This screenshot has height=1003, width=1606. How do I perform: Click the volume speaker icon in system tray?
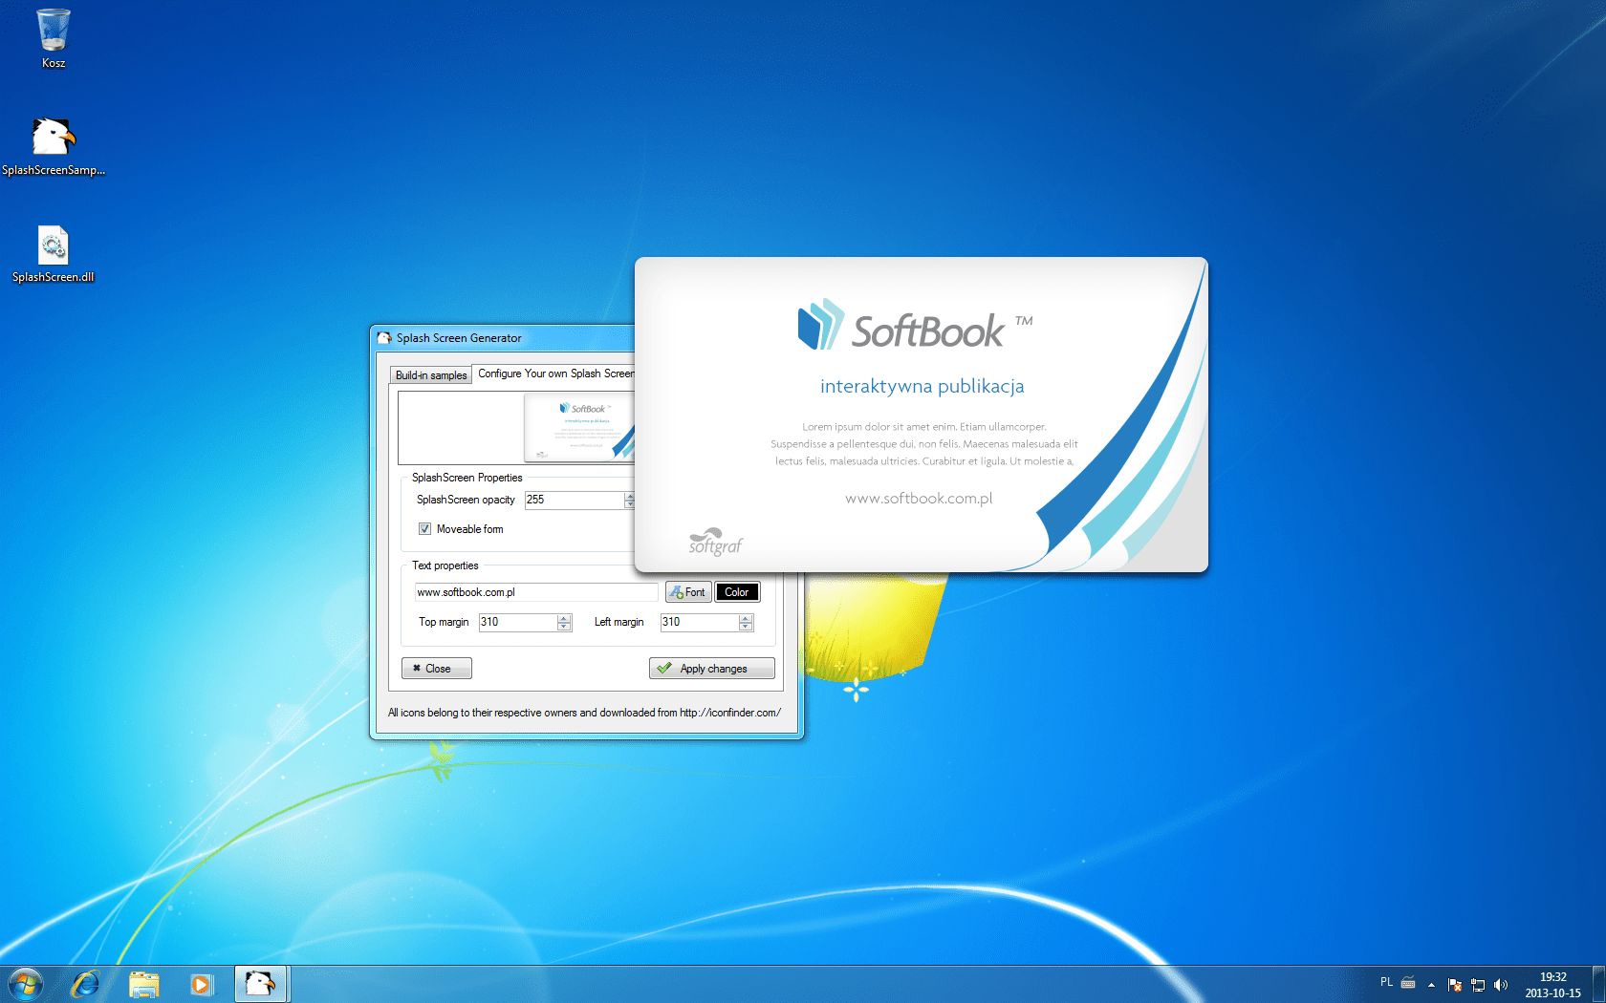pos(1502,984)
